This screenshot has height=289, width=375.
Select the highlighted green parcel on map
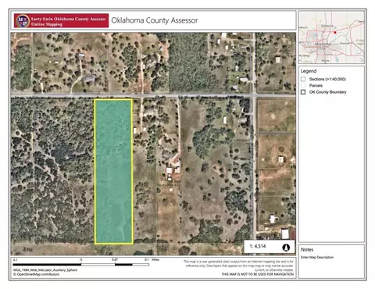113,172
